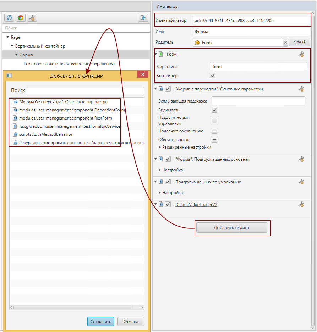Click the TS icon beside "Форма с переходом"
The height and width of the screenshot is (332, 317).
pos(161,89)
